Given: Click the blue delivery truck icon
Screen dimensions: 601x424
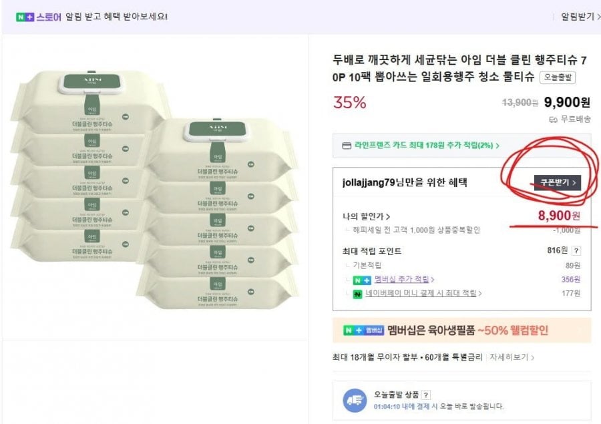Looking at the screenshot, I should click(x=355, y=400).
